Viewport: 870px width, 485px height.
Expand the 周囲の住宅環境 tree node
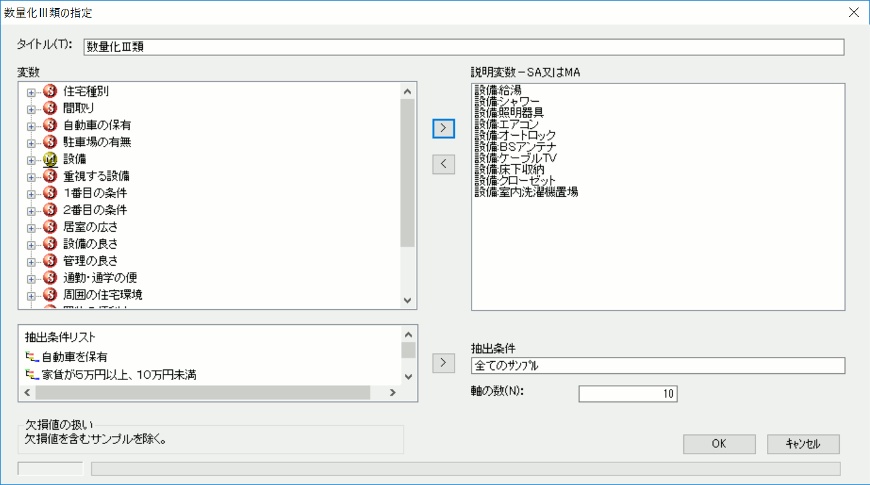31,296
